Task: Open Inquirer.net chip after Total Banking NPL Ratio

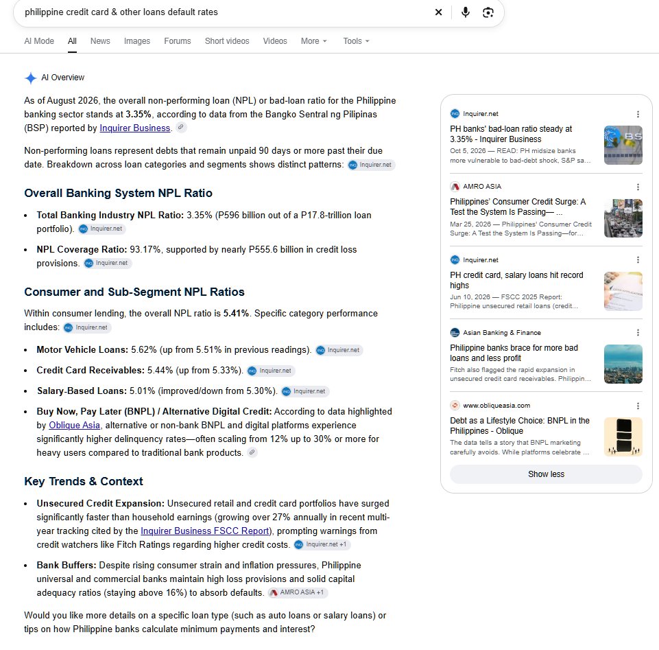Action: (x=101, y=229)
